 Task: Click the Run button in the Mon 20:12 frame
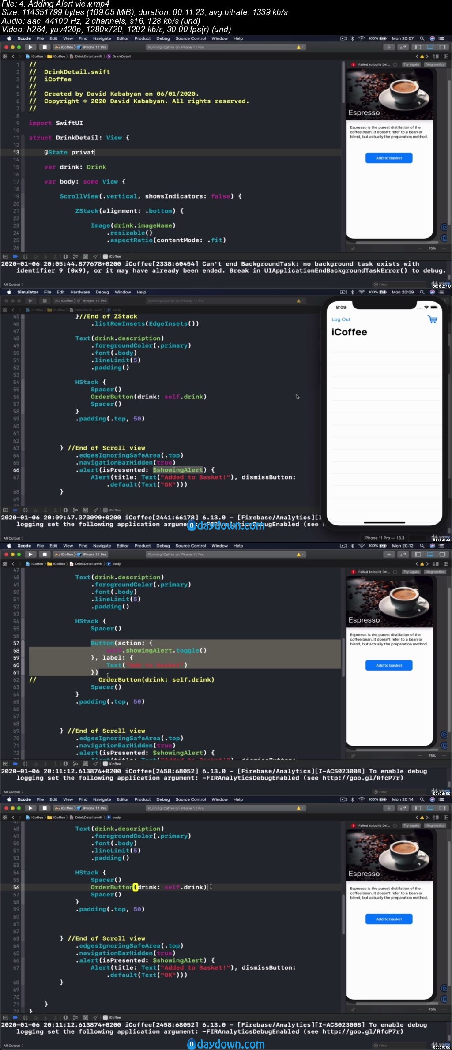[x=30, y=555]
